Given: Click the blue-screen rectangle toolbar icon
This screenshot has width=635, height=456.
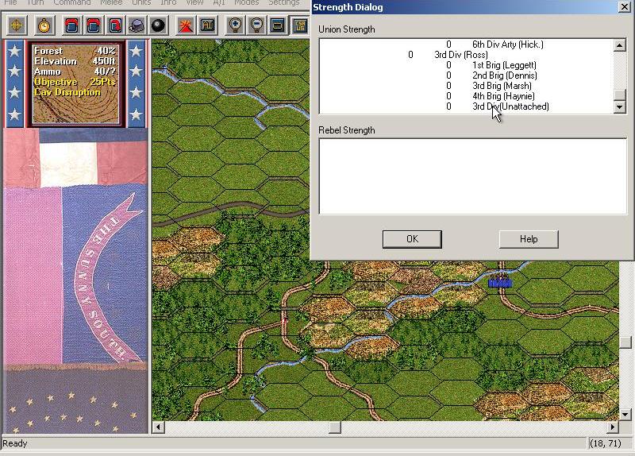Looking at the screenshot, I should click(277, 25).
